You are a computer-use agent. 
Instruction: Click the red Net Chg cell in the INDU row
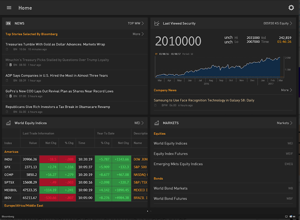click(x=49, y=159)
